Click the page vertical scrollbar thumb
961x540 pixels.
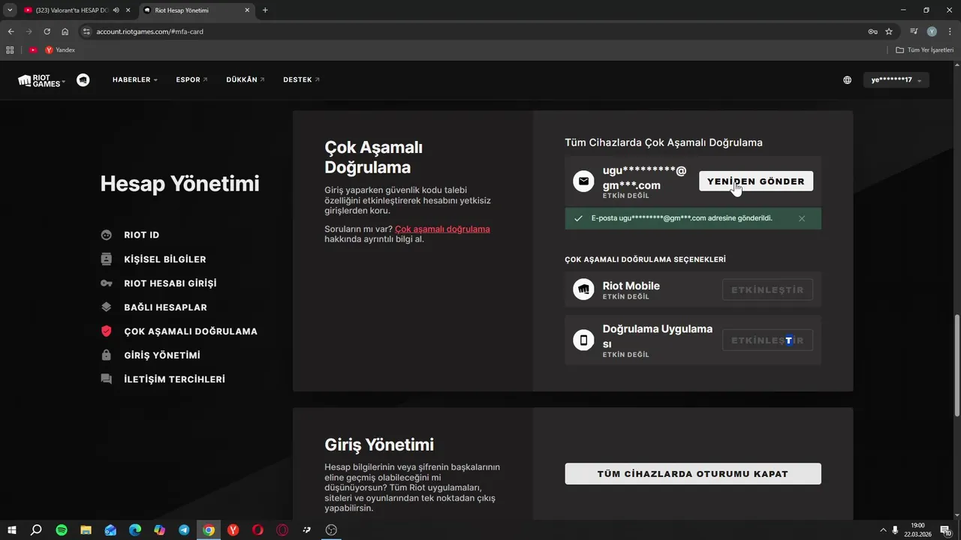[956, 365]
